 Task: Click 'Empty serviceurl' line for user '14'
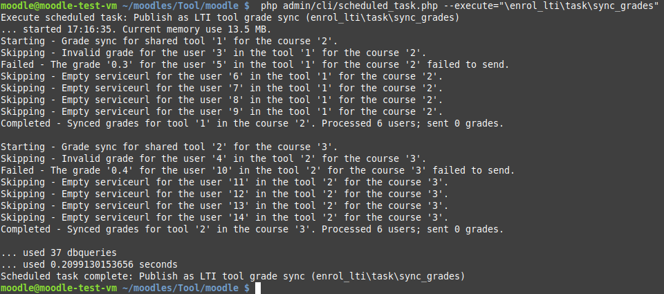224,218
